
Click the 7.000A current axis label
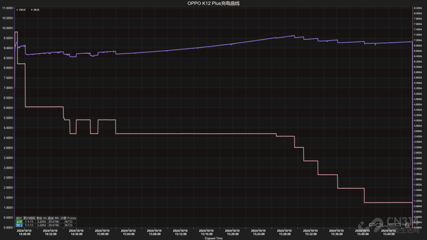(418, 40)
